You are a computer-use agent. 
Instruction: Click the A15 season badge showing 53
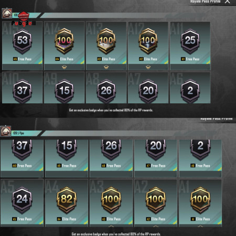[x=23, y=41]
